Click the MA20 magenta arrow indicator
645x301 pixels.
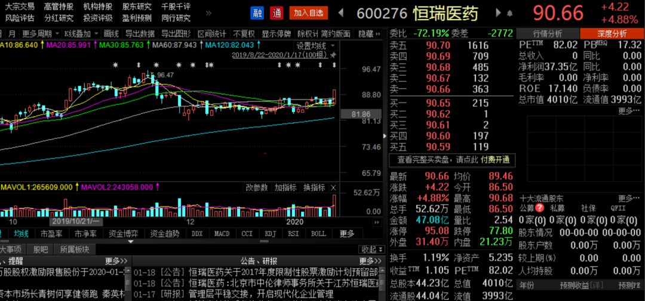tap(94, 45)
